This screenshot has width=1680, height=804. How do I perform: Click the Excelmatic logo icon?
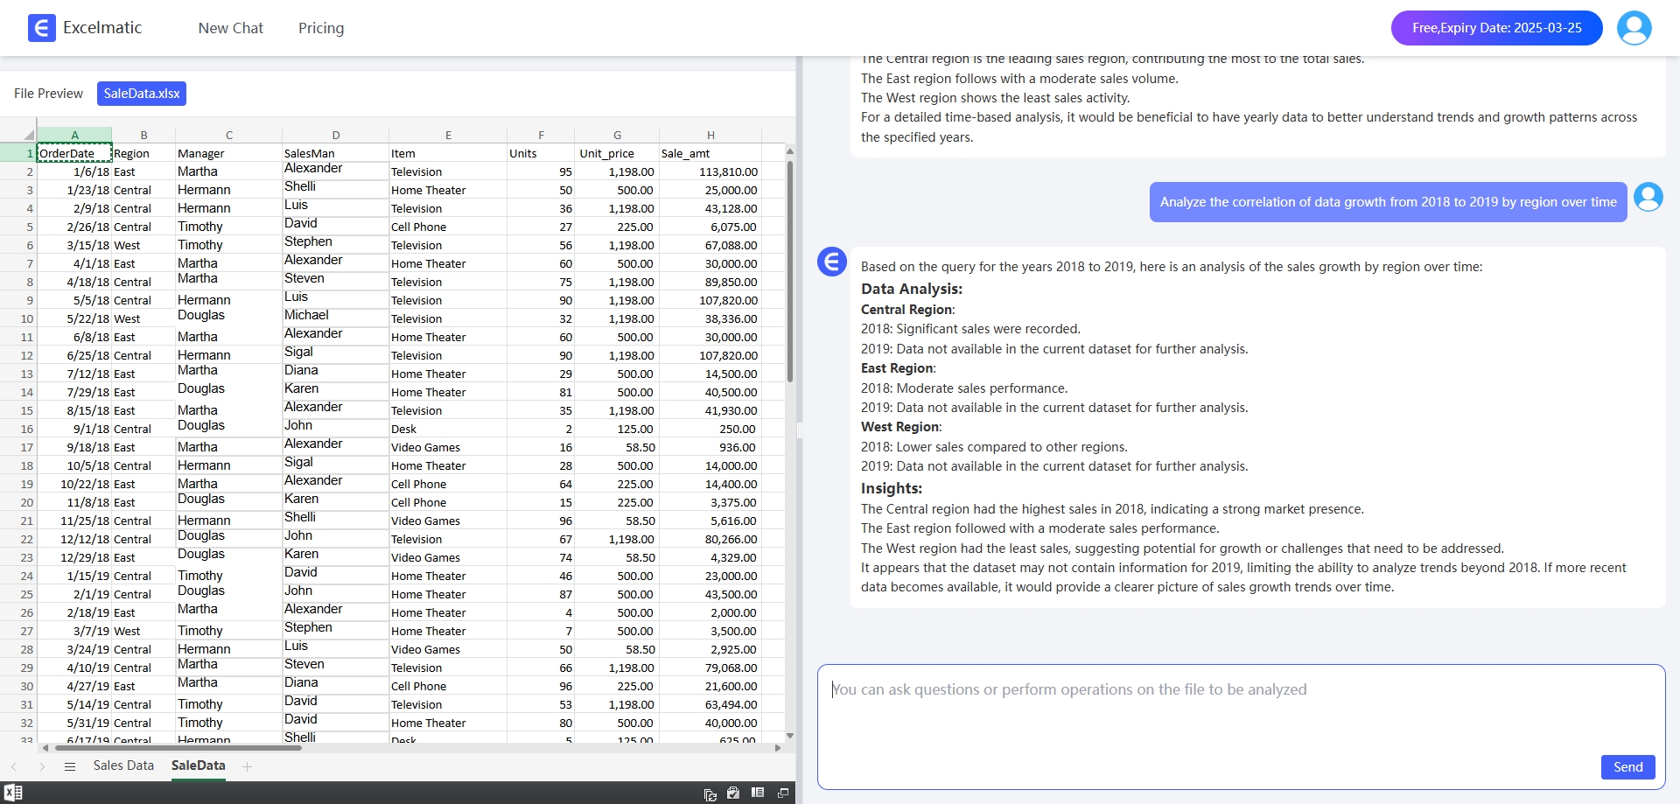coord(41,28)
